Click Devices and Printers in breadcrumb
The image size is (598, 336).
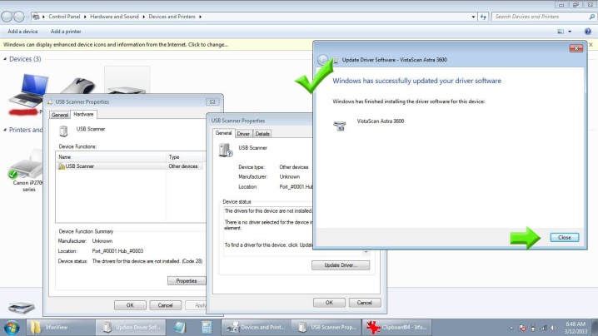[172, 17]
